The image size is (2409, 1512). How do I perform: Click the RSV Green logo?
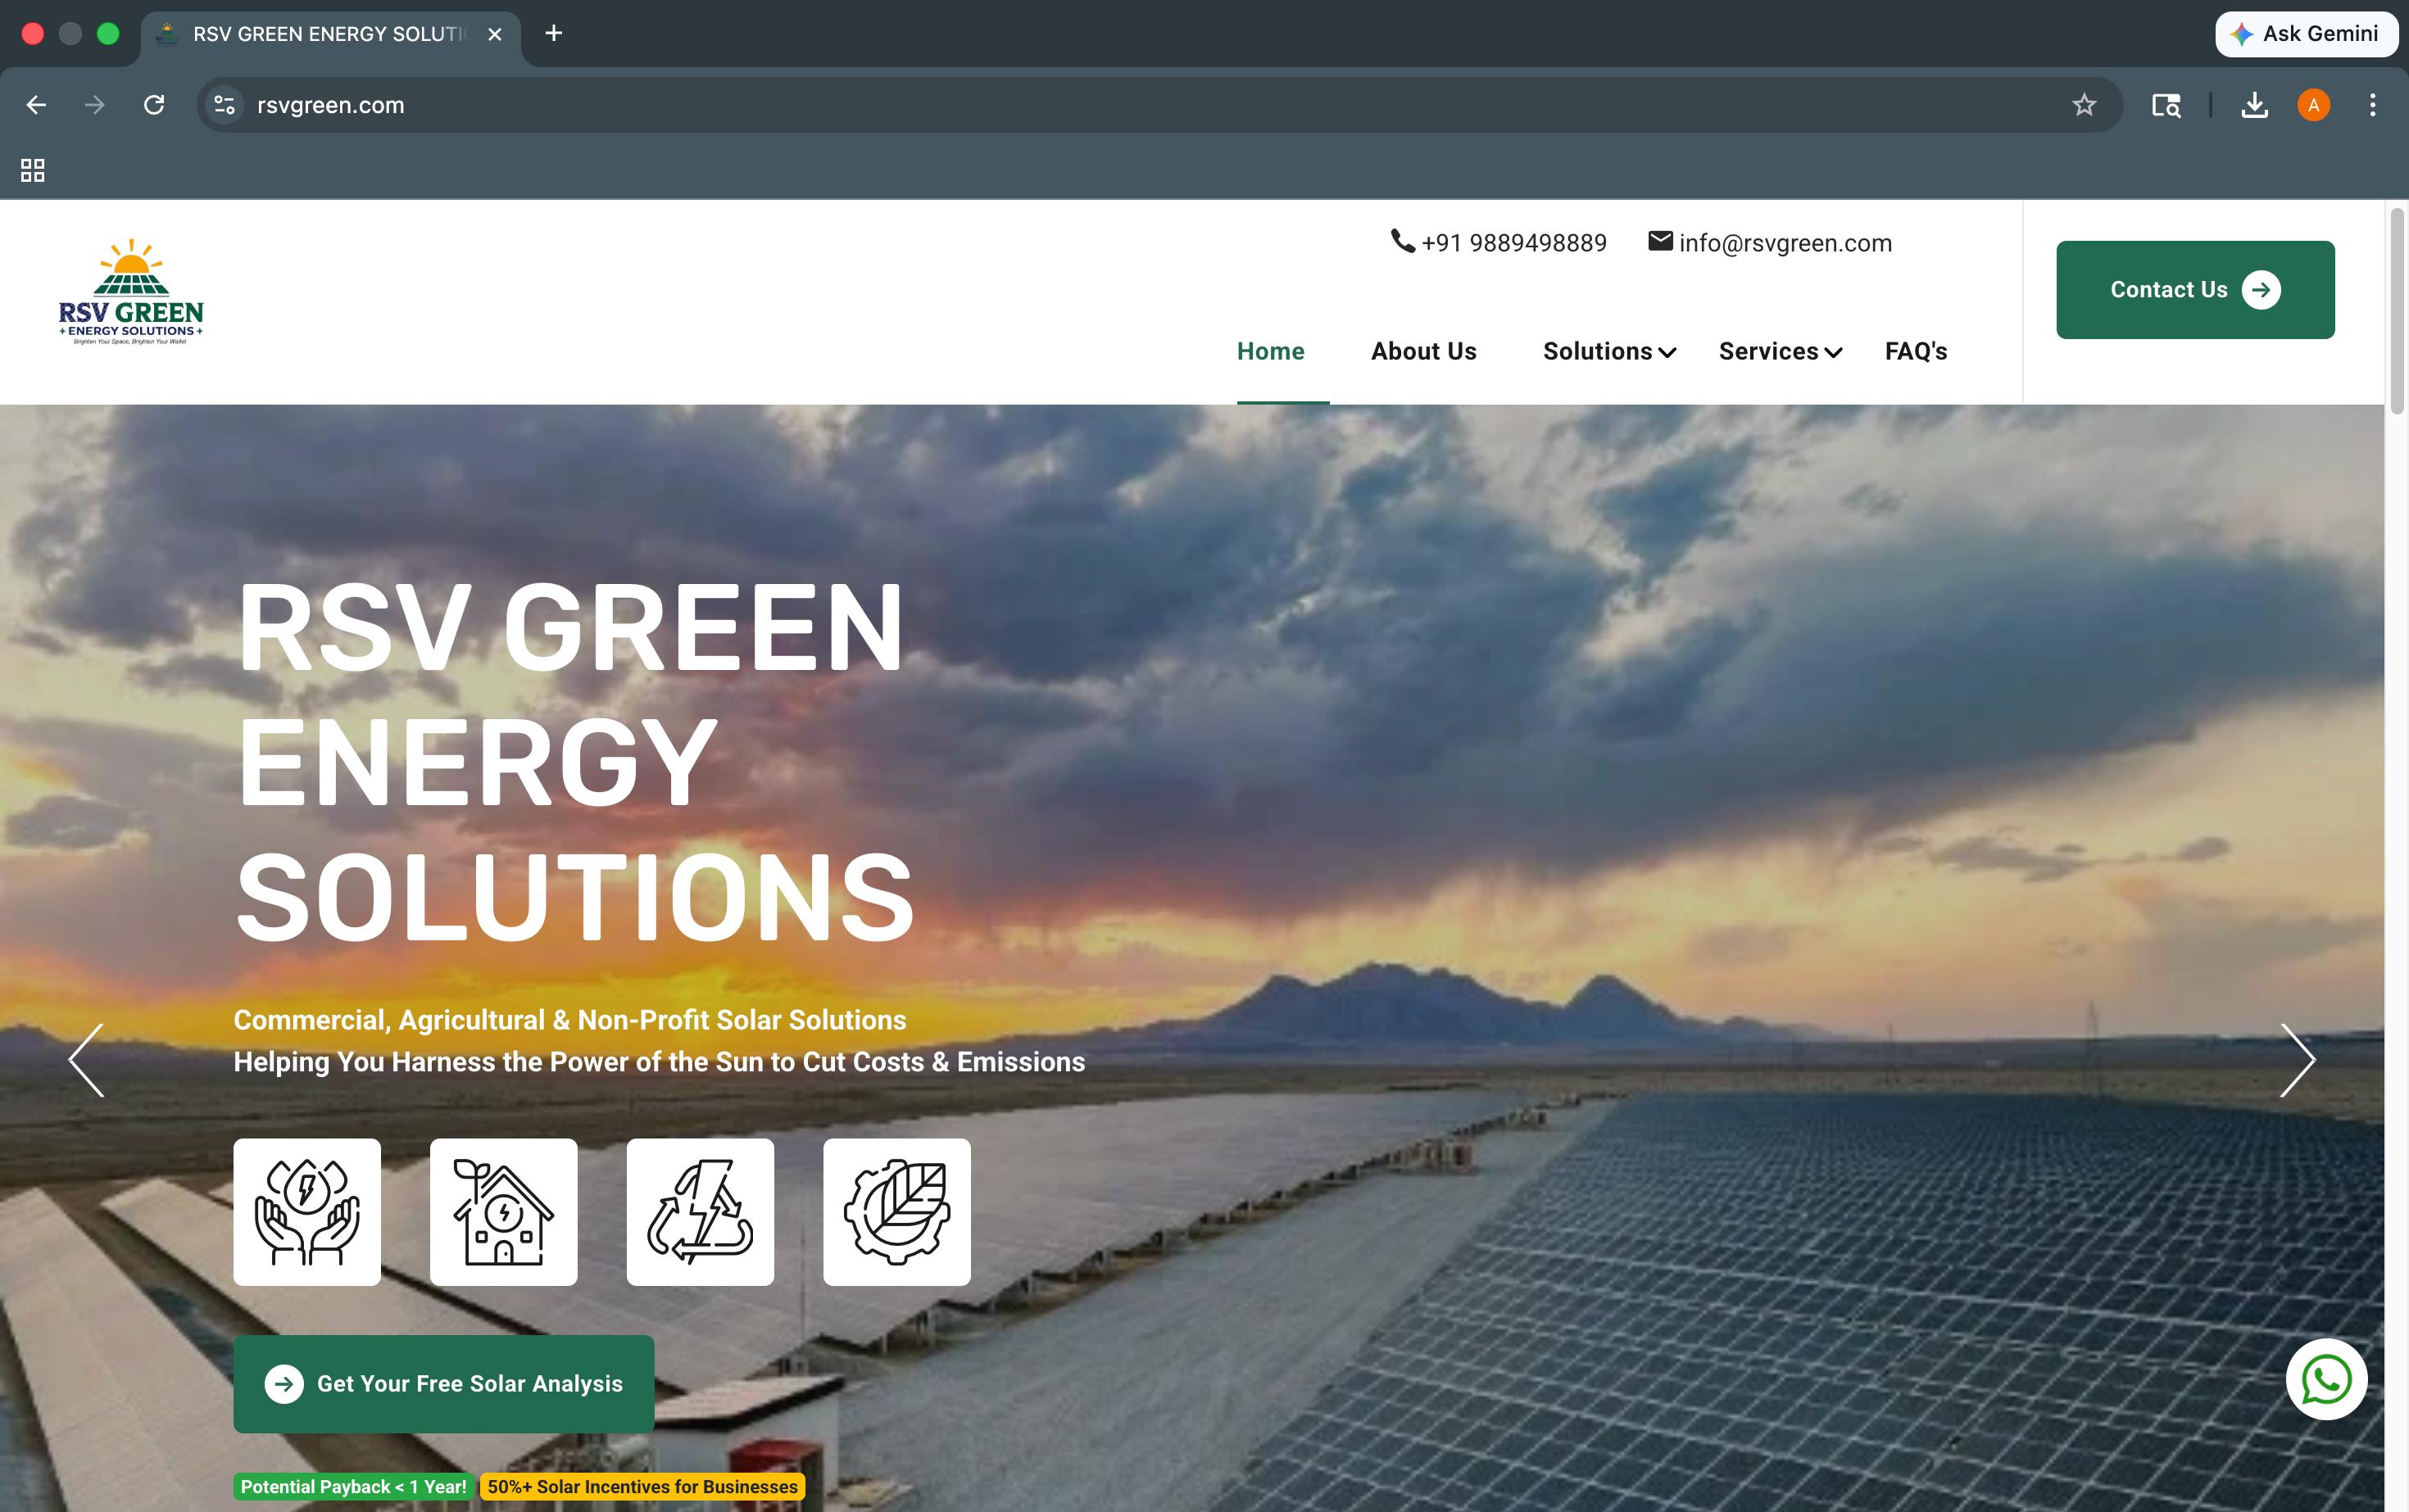[131, 291]
